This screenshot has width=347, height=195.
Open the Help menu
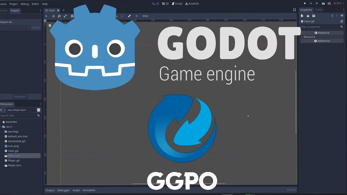tap(45, 4)
